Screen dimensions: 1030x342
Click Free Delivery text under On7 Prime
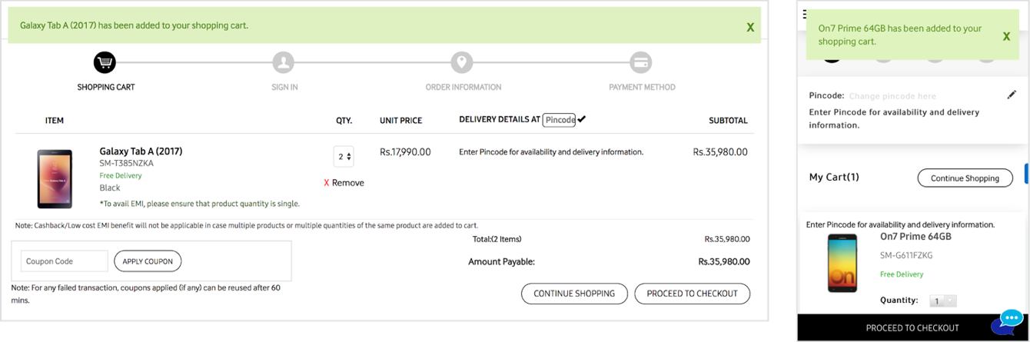click(x=902, y=274)
